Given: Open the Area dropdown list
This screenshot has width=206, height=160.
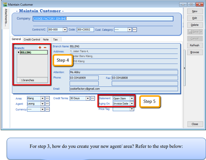Looking at the screenshot, I should [x=43, y=99].
